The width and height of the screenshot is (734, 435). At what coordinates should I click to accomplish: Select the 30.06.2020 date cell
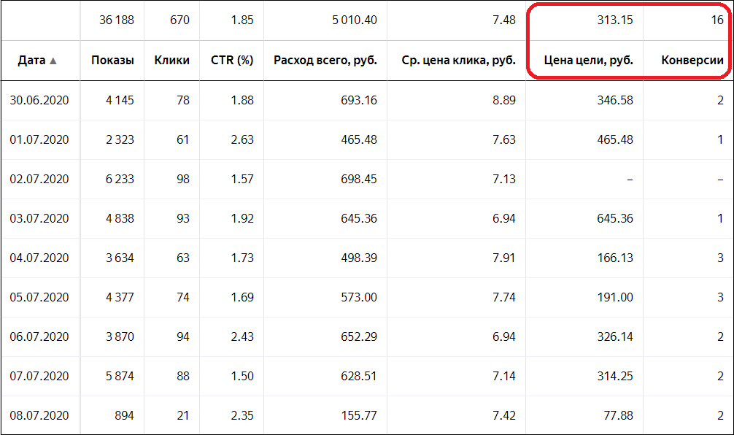39,100
